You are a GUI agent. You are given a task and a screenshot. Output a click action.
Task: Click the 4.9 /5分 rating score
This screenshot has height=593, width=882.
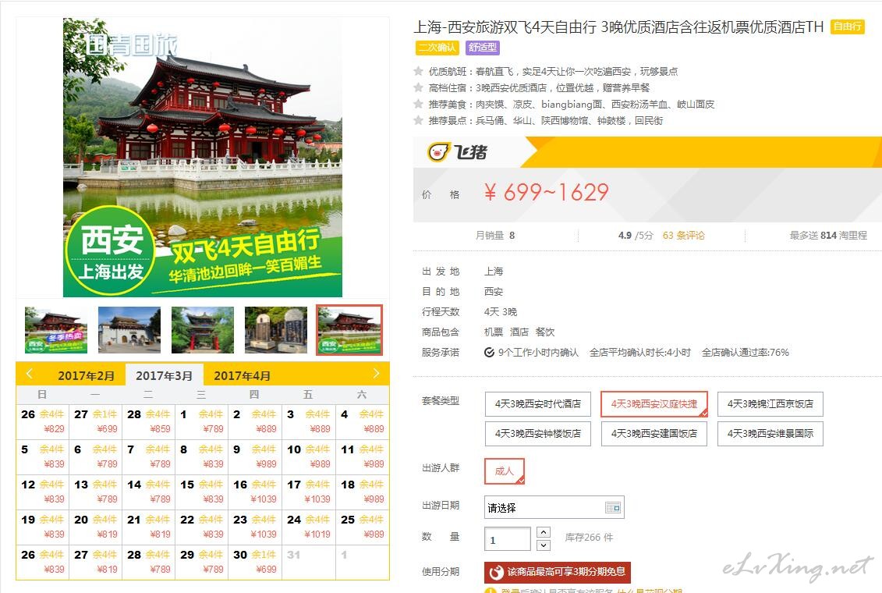636,235
